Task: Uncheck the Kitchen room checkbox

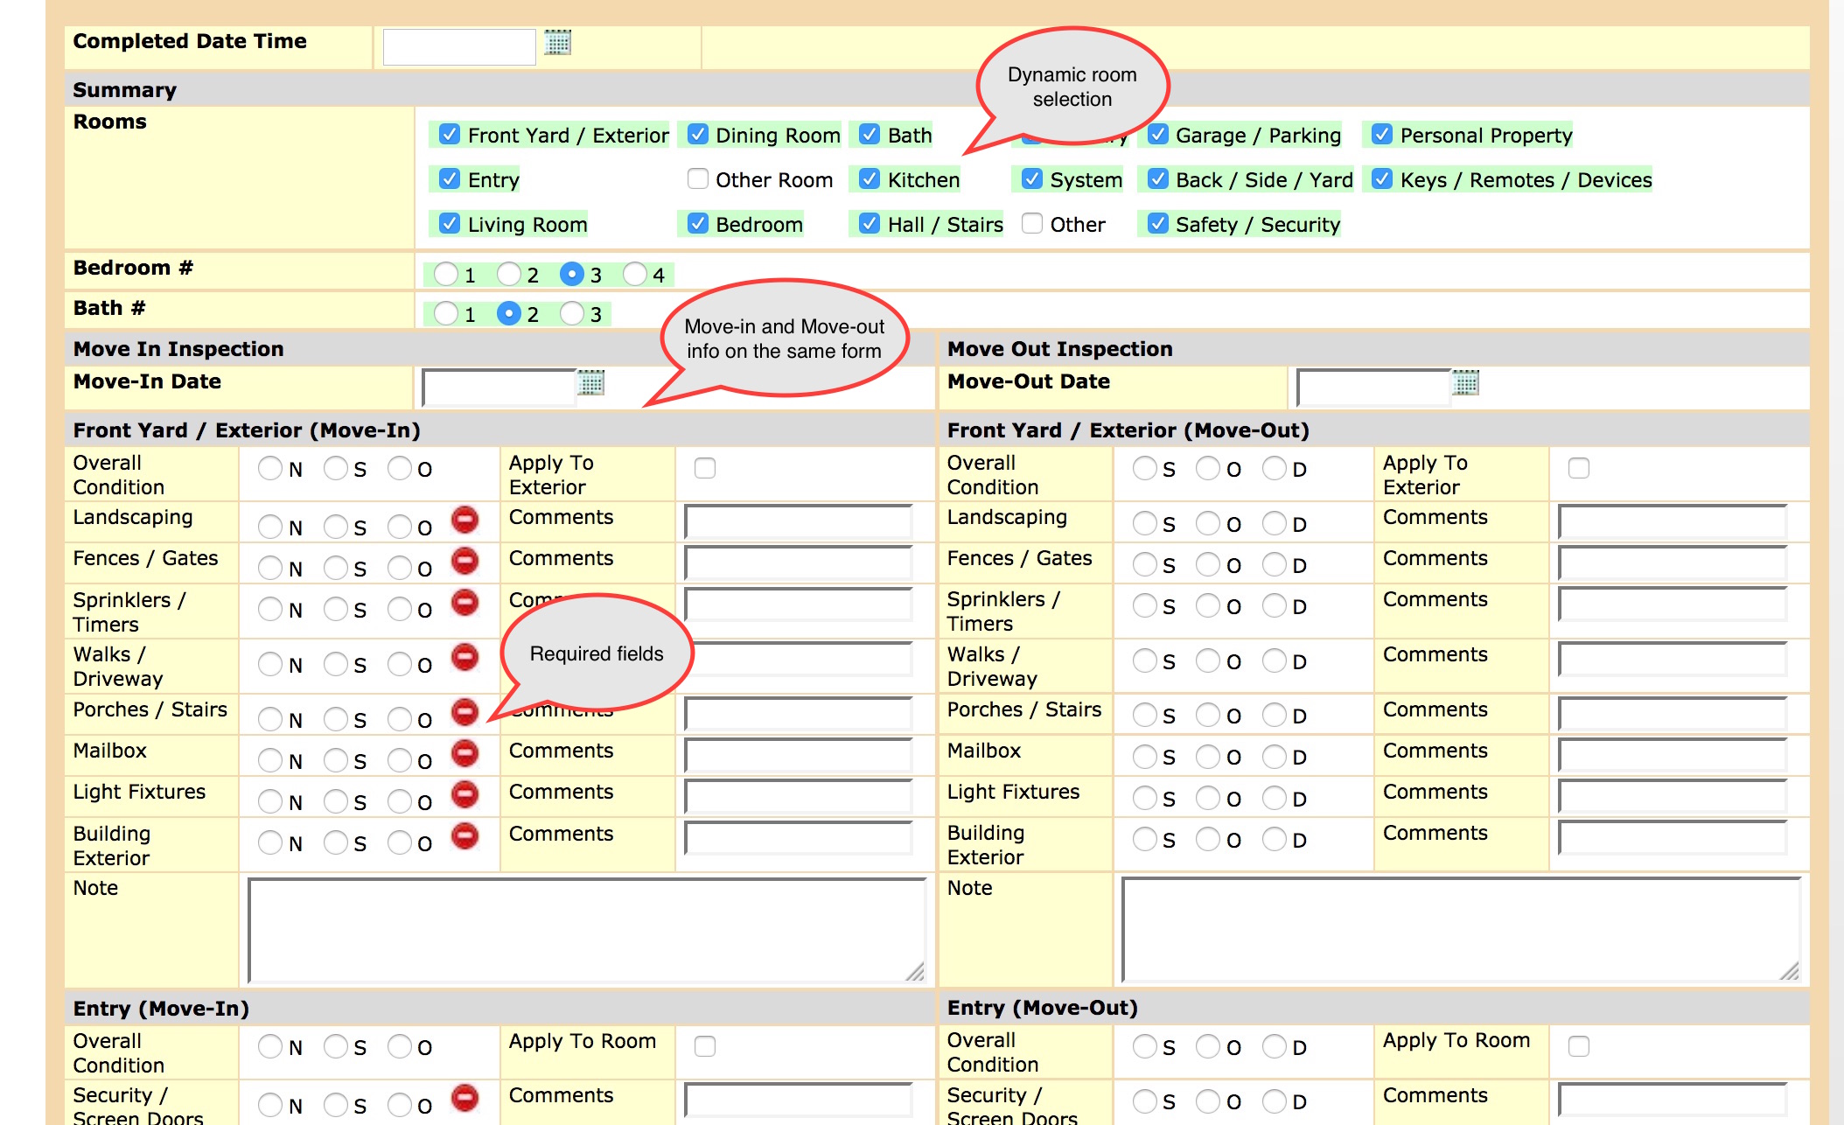Action: tap(868, 179)
